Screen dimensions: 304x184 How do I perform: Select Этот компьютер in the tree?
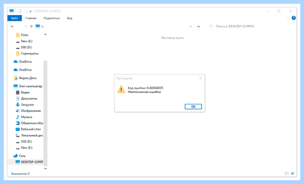point(30,86)
